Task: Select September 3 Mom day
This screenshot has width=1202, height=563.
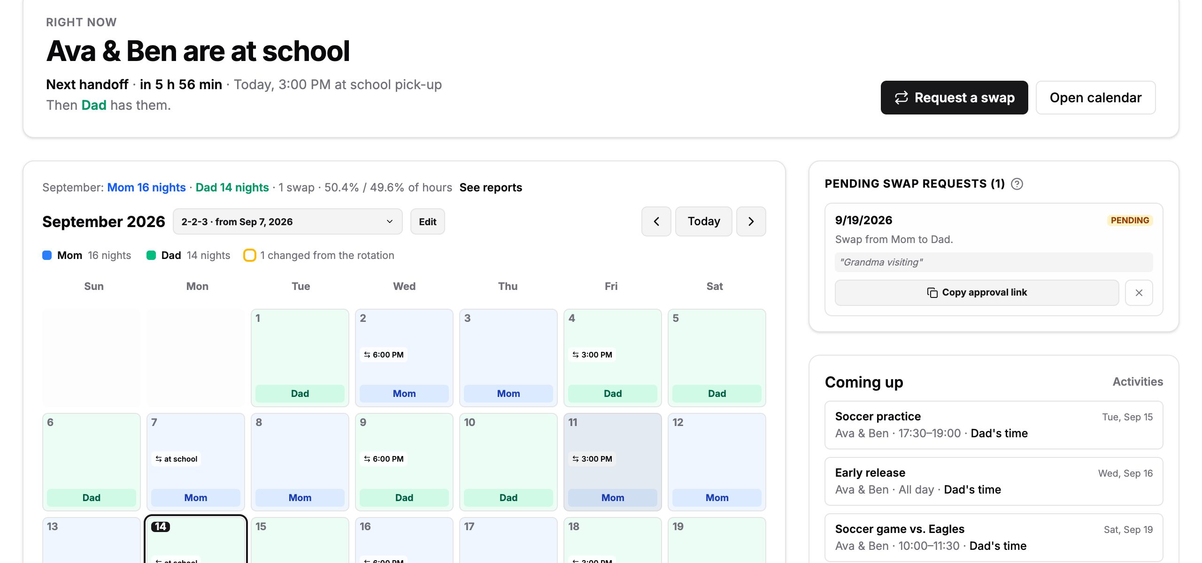Action: point(509,358)
